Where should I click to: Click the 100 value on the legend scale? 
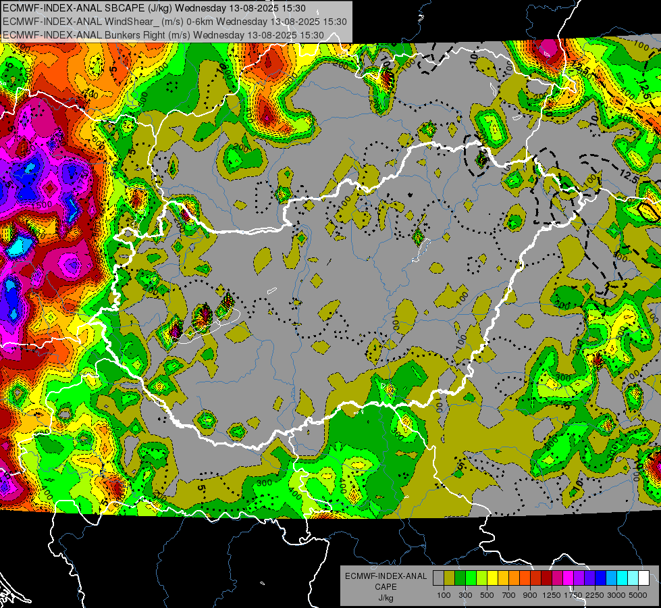(x=444, y=595)
